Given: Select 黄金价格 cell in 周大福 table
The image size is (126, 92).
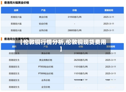Looking at the screenshot, I should point(43,17).
